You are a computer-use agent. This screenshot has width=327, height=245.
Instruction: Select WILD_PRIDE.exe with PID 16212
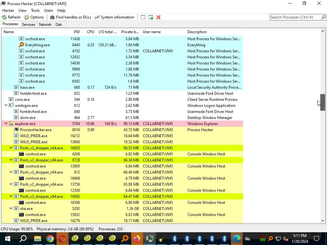pos(122,136)
